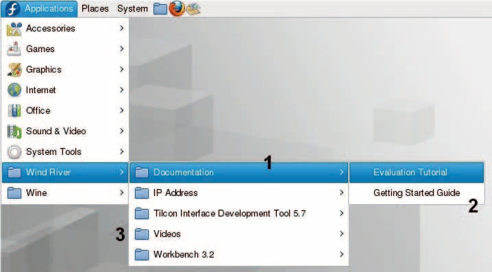
Task: Select the Sound & Video label
Action: pyautogui.click(x=56, y=131)
